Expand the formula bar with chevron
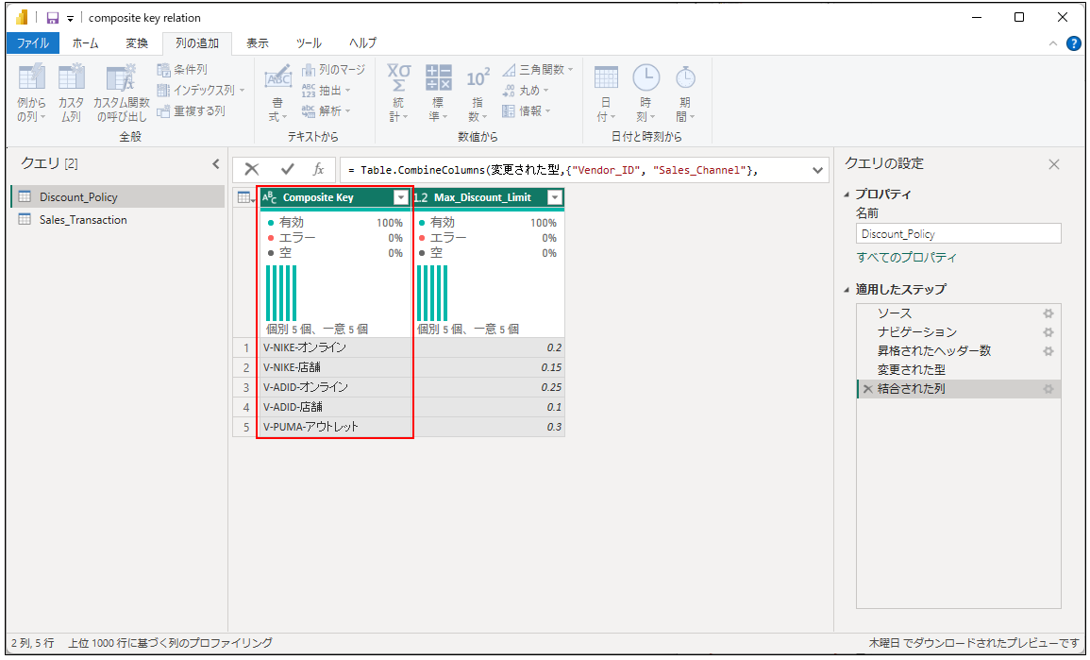The width and height of the screenshot is (1090, 660). click(817, 169)
